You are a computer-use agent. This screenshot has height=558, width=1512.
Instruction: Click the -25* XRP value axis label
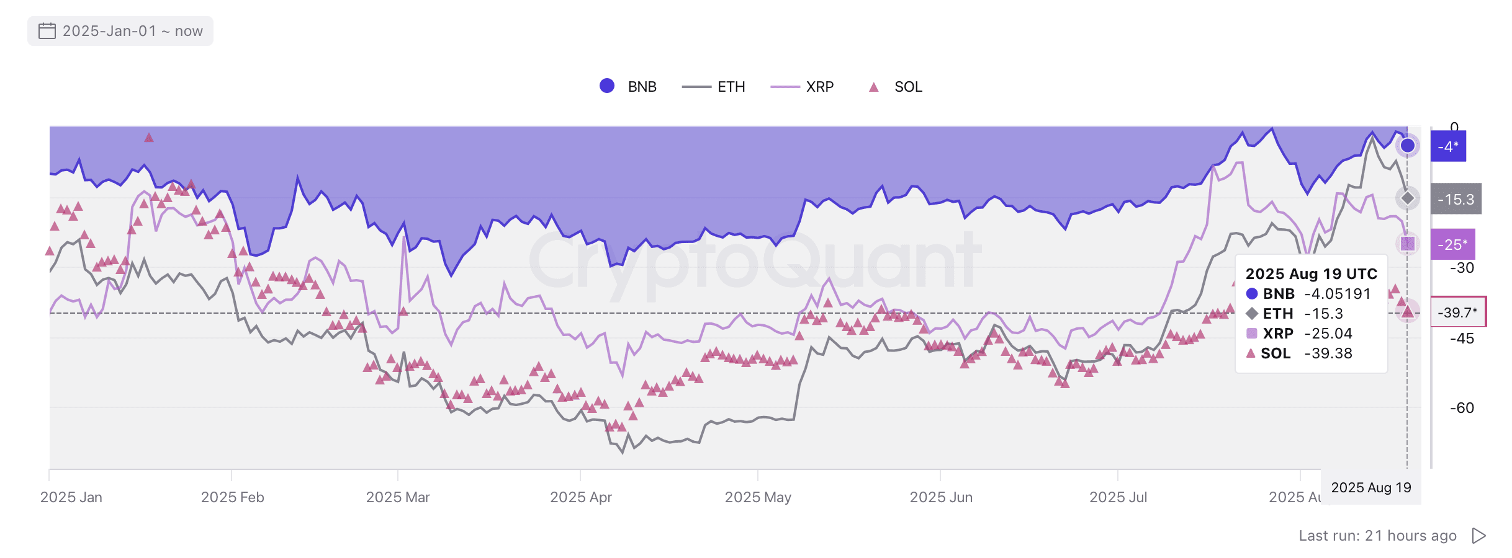point(1452,244)
